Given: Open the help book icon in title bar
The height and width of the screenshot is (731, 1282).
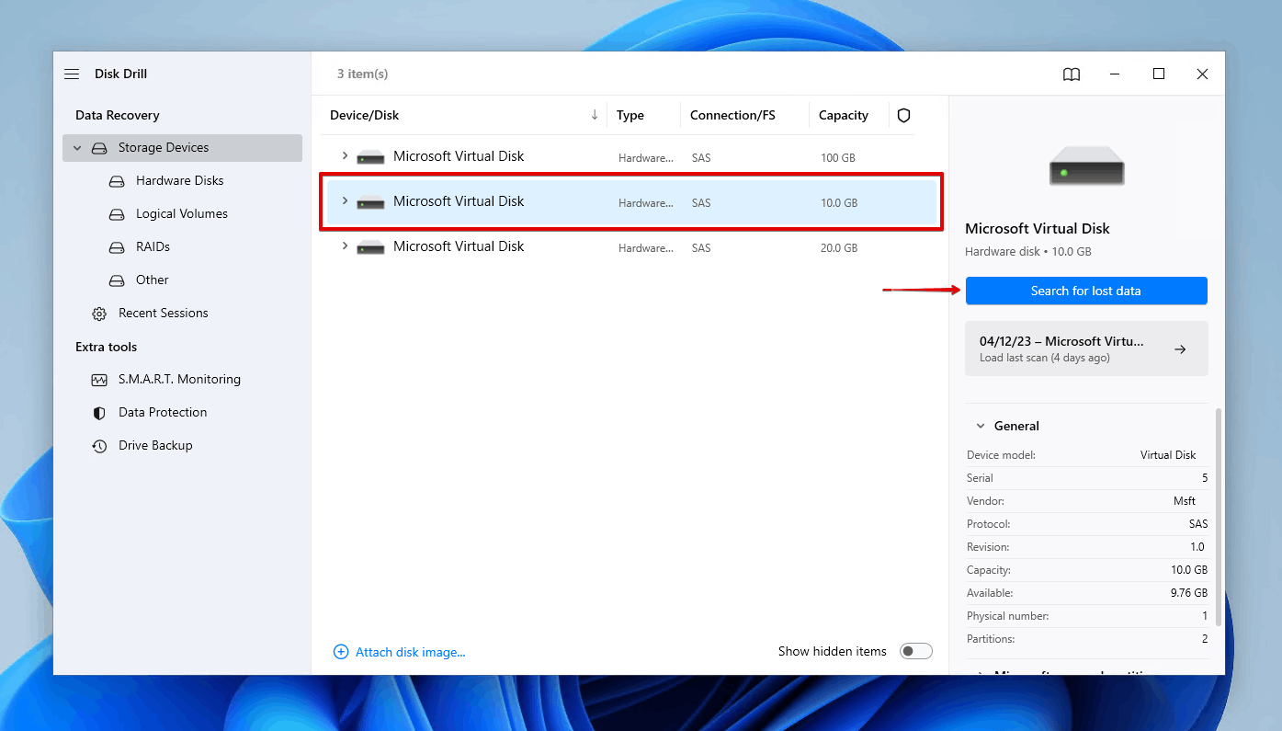Looking at the screenshot, I should point(1072,74).
